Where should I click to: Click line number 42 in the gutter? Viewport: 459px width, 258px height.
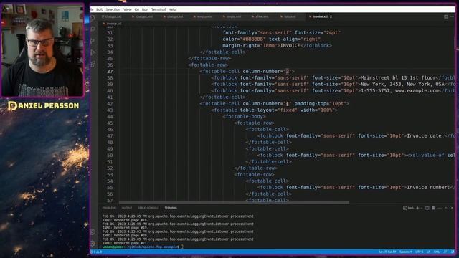(x=110, y=103)
